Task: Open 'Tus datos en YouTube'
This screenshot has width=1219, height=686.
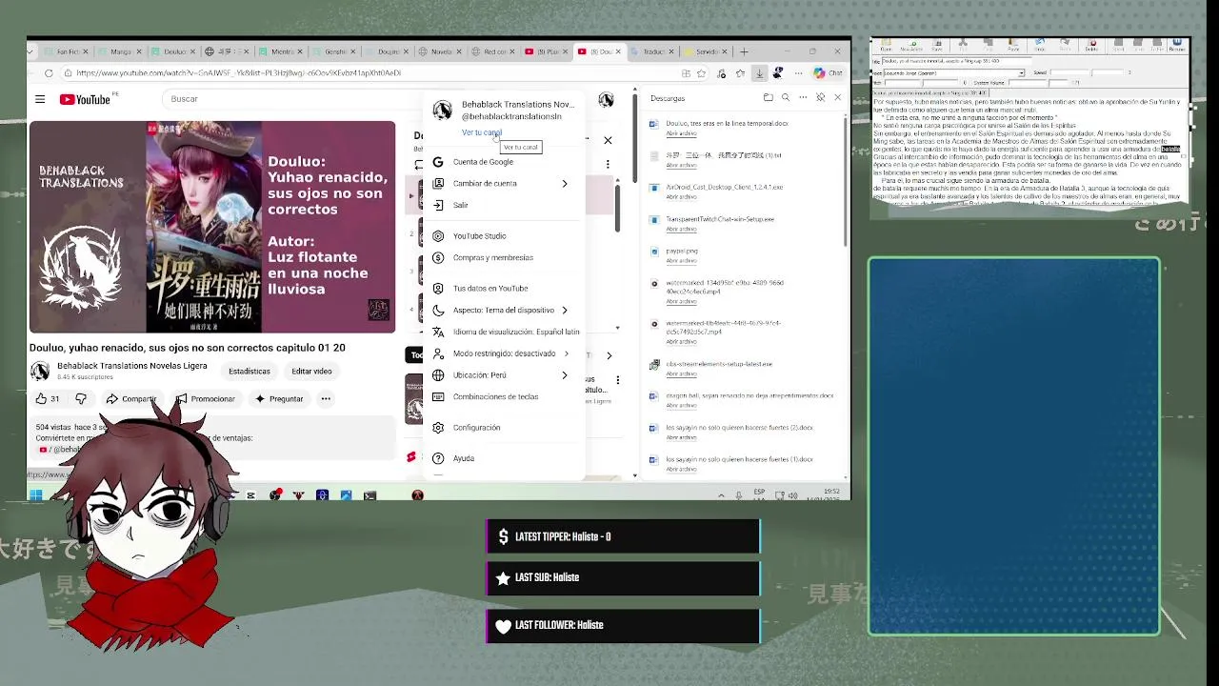Action: tap(490, 288)
